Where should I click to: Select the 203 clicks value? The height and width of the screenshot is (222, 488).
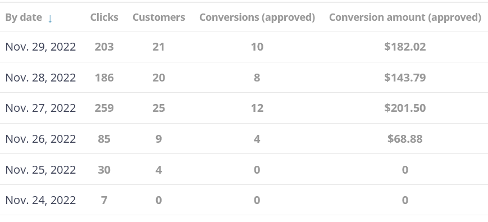tap(104, 47)
